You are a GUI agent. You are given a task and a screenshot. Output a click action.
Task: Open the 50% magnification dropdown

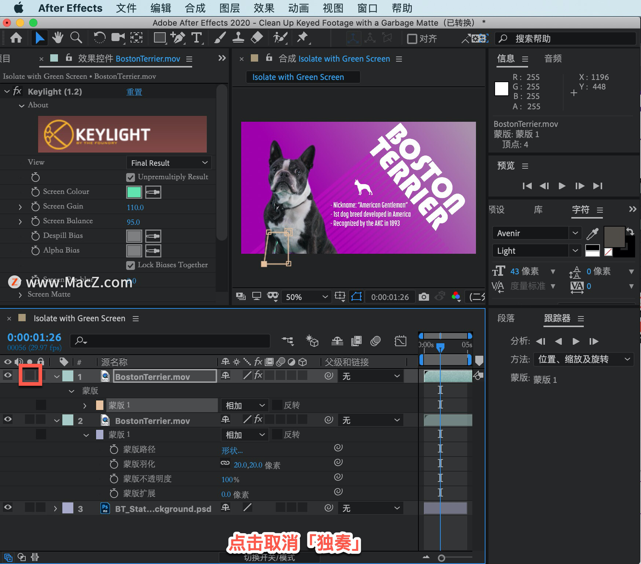(x=306, y=297)
